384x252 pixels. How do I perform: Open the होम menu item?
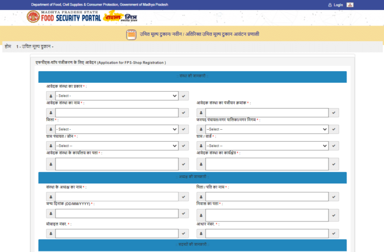pos(7,47)
